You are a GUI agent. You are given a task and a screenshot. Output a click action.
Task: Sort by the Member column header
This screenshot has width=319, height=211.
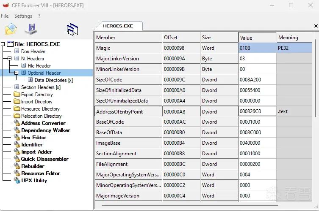[128, 37]
